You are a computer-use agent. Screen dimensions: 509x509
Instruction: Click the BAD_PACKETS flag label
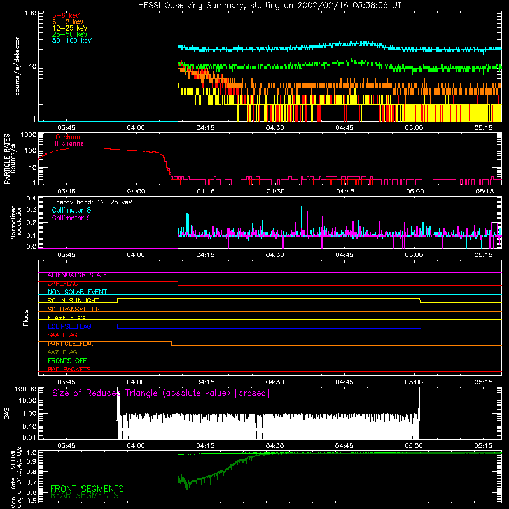click(69, 369)
